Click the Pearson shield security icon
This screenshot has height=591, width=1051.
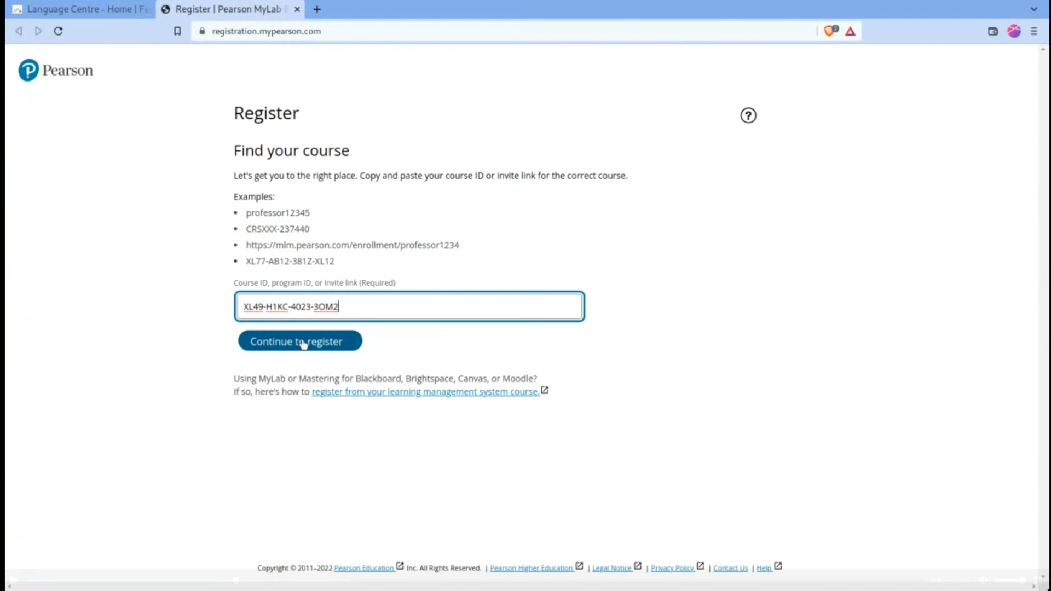click(829, 30)
